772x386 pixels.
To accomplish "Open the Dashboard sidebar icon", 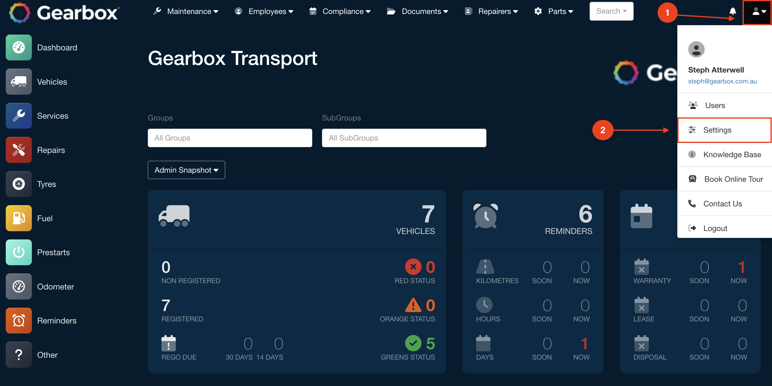I will (x=19, y=48).
